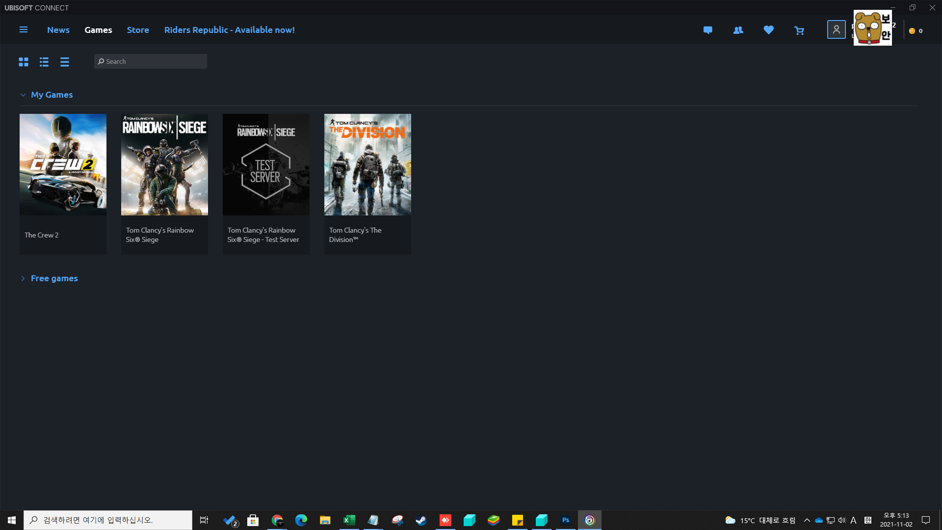The height and width of the screenshot is (530, 942).
Task: Click the Free games heading
Action: point(54,278)
